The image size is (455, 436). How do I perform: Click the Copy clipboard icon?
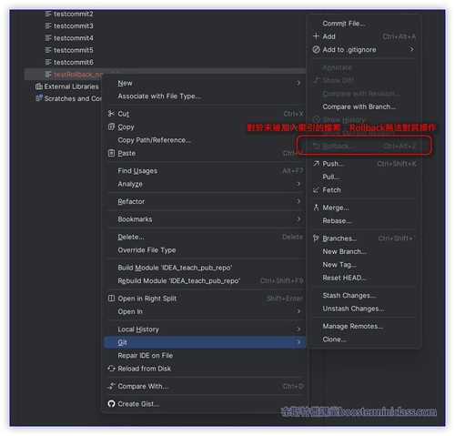[111, 127]
